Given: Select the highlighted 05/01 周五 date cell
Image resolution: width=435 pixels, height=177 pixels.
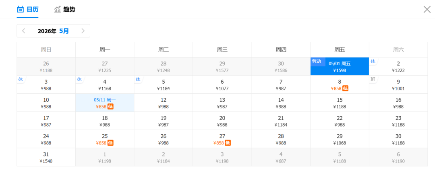Looking at the screenshot, I should pos(340,66).
